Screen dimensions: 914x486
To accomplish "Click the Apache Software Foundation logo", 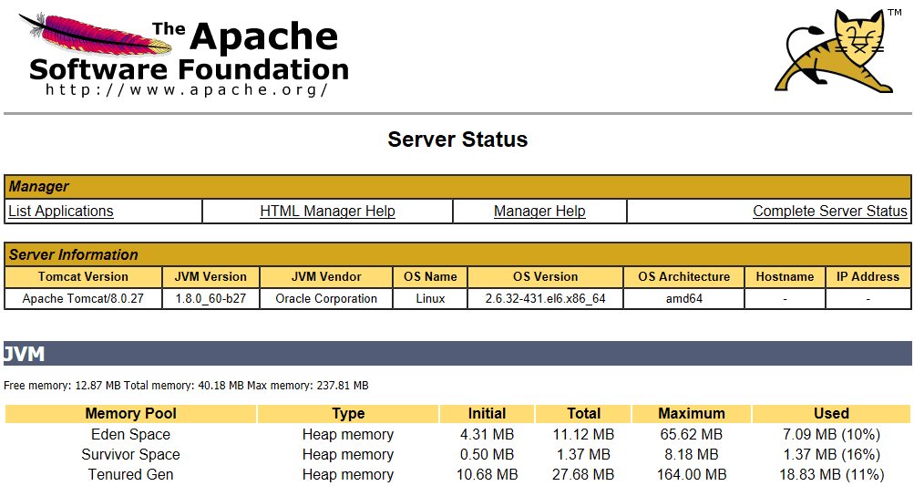I will (183, 55).
